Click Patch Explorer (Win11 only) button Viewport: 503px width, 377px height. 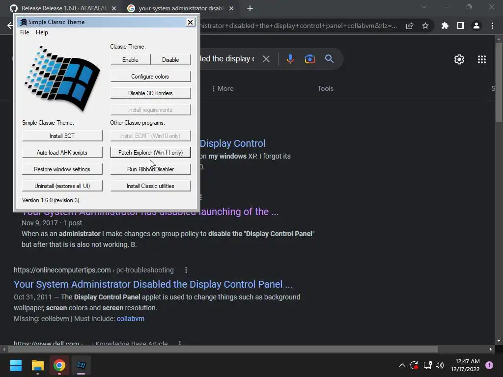150,152
